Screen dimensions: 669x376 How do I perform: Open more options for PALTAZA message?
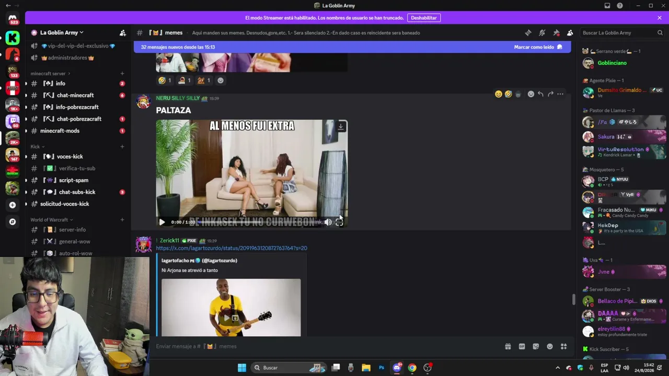(x=560, y=94)
